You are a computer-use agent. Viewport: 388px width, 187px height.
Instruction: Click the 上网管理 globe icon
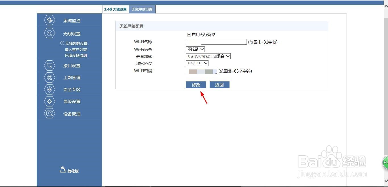click(49, 77)
